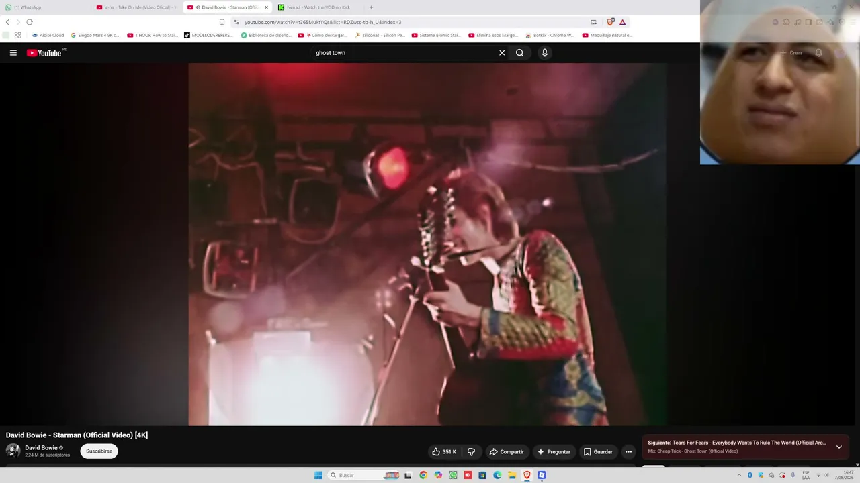Reload the current page
Image resolution: width=860 pixels, height=483 pixels.
[30, 22]
